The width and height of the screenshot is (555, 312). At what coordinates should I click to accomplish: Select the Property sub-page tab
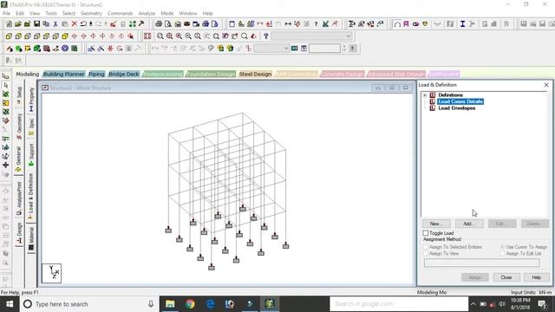(x=31, y=100)
